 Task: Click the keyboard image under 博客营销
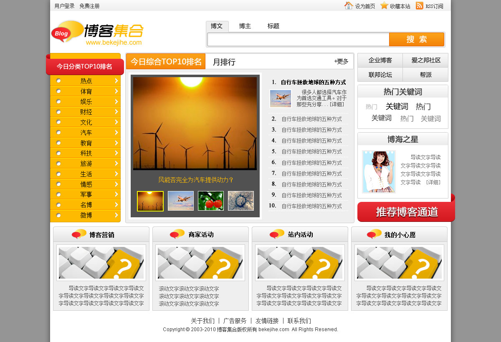(x=101, y=263)
